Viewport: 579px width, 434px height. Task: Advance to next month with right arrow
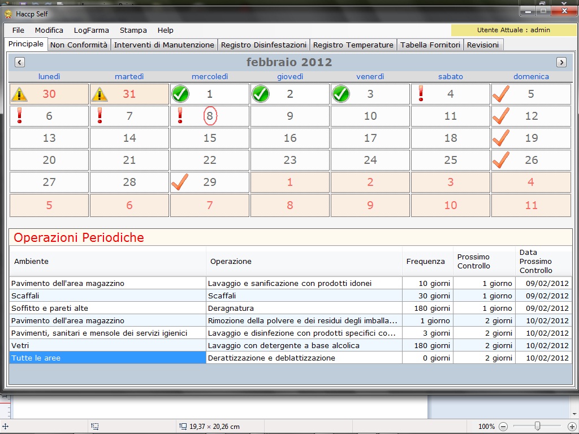coord(561,62)
